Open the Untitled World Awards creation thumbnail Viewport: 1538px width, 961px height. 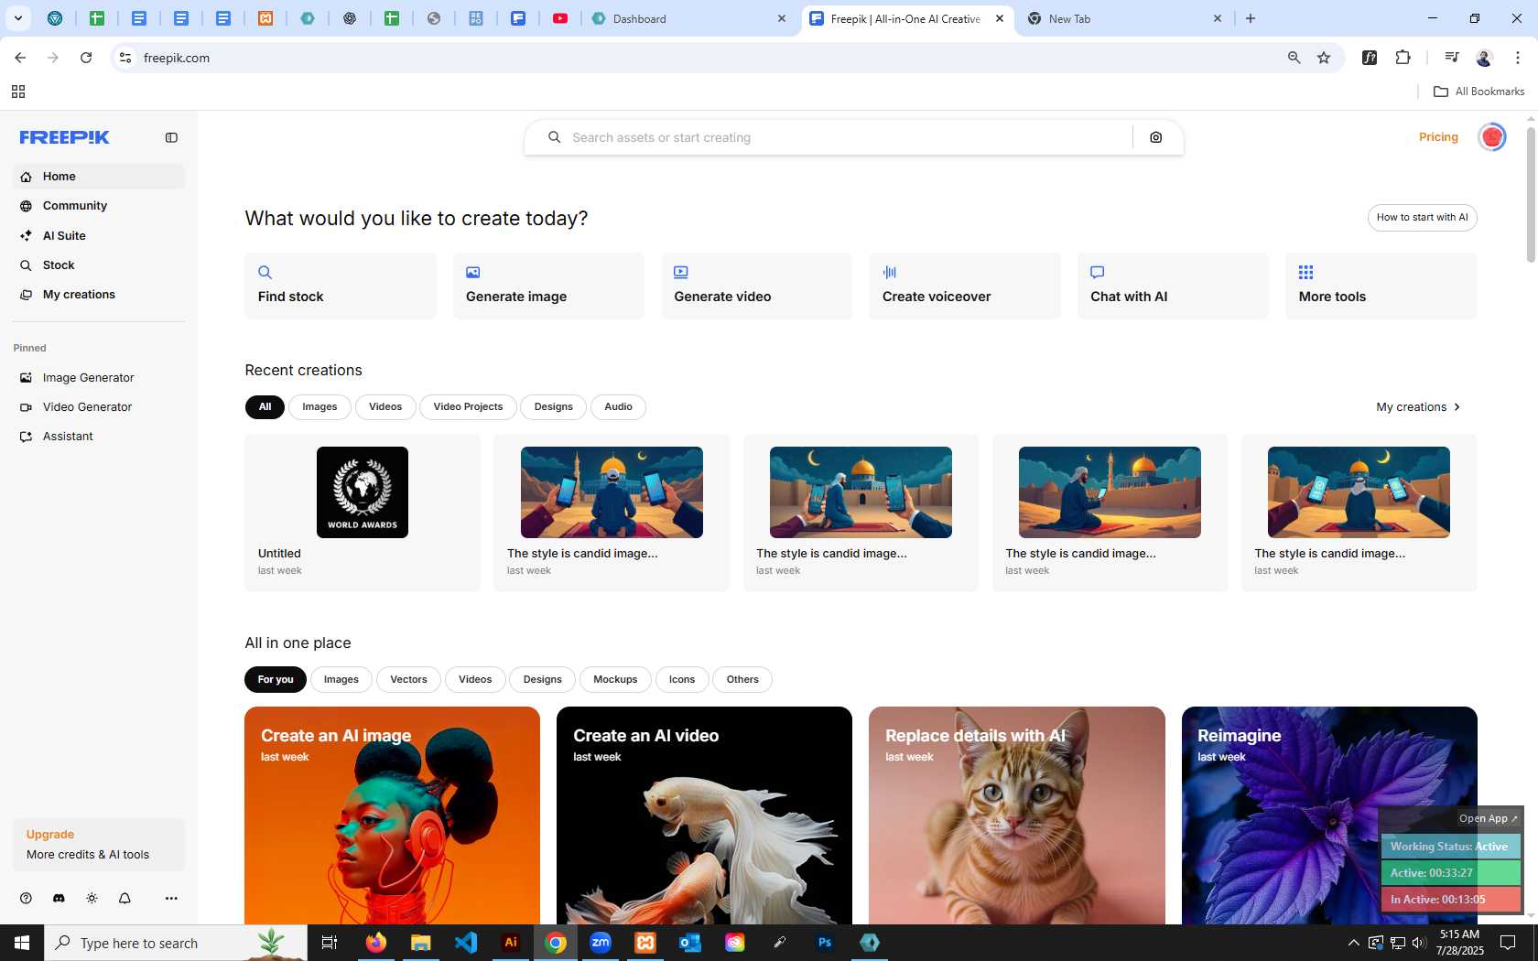(x=363, y=492)
